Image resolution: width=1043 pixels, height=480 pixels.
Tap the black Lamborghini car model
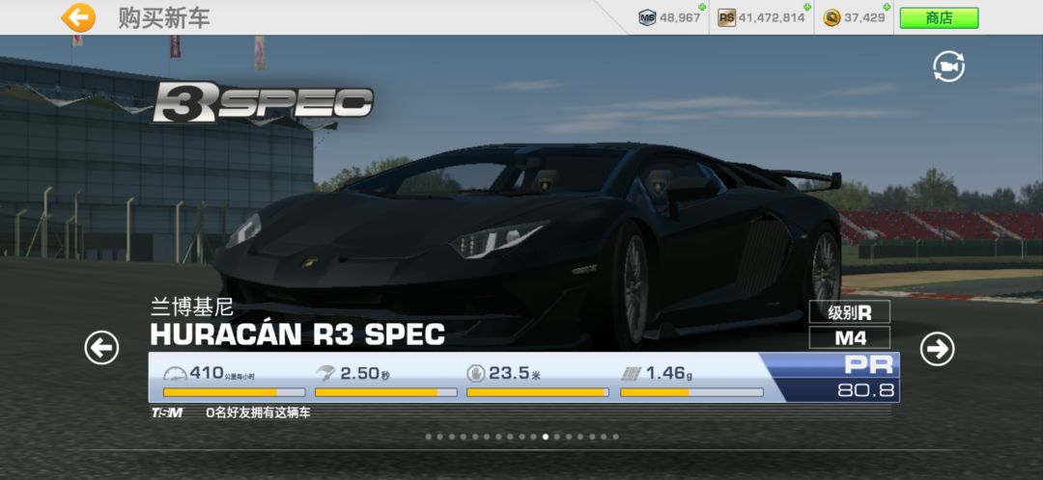coord(529,246)
